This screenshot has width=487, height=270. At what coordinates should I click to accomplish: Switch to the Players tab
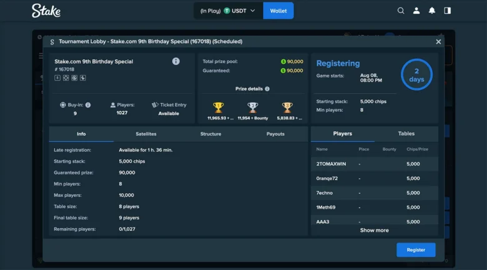click(343, 134)
